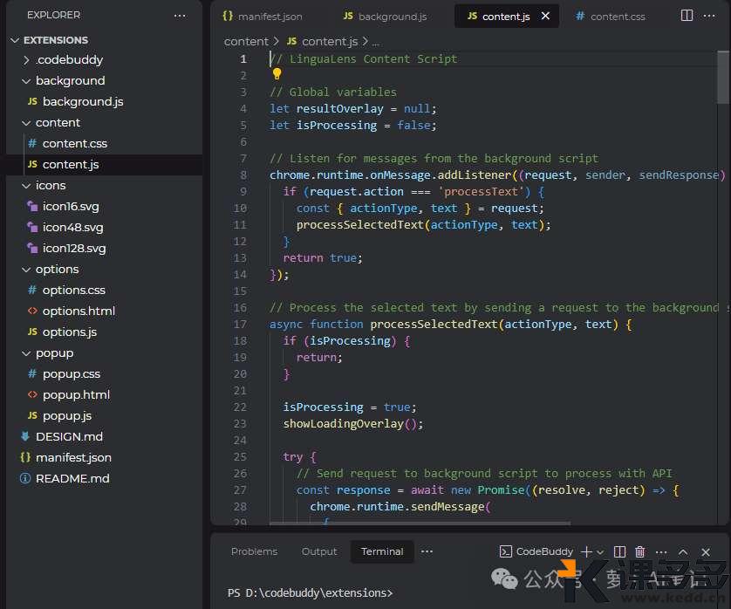Select the CodeBuddy terminal profile
Viewport: 731px width, 609px height.
(536, 552)
